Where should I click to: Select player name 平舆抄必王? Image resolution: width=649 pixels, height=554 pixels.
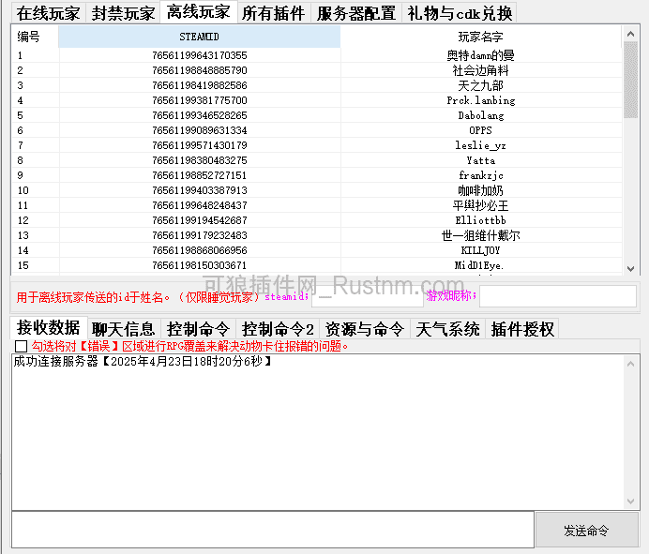pos(480,205)
